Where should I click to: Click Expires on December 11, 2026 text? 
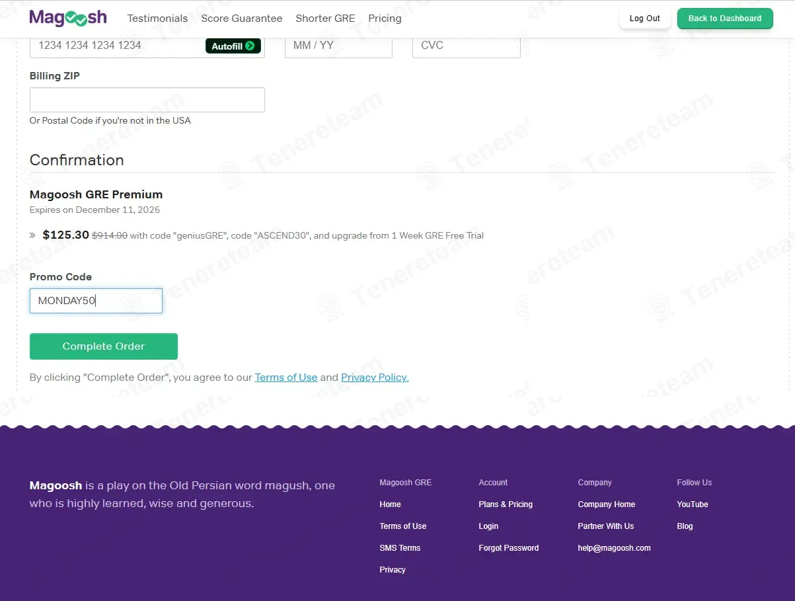[95, 210]
